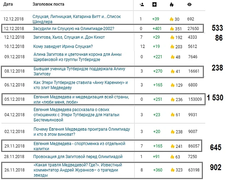Click flame icon beside 203 value
226x181 pixels.
pos(172,46)
